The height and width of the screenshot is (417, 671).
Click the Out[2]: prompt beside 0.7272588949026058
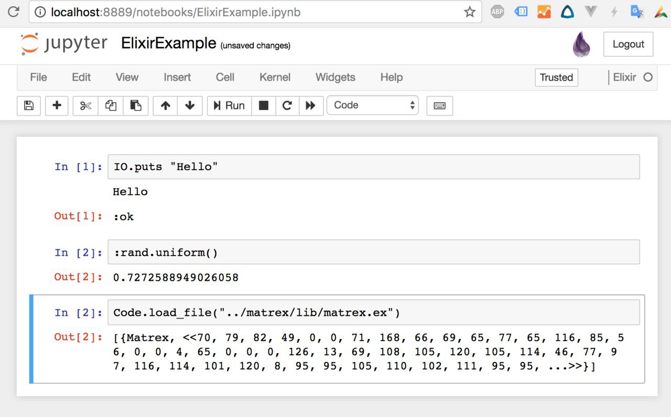79,277
